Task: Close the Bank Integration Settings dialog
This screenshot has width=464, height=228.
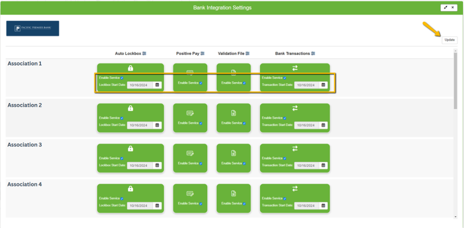Action: pyautogui.click(x=453, y=8)
